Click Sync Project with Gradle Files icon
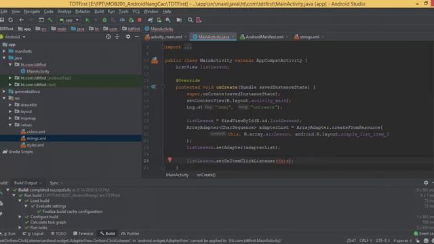434x244 pixels. [x=150, y=20]
